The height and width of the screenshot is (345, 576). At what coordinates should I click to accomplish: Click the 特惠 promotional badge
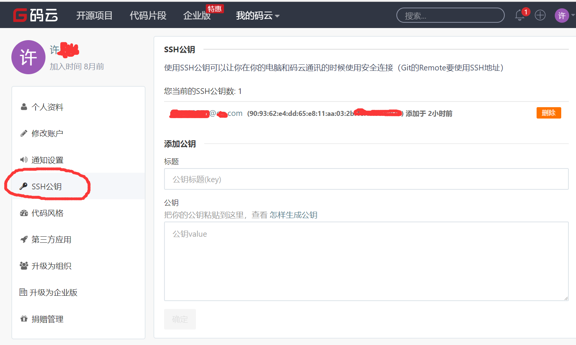click(x=215, y=9)
